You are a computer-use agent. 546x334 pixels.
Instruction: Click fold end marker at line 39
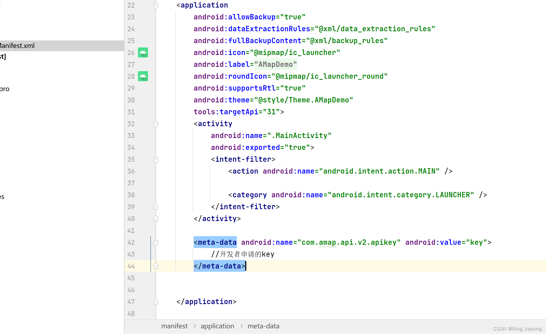click(156, 206)
